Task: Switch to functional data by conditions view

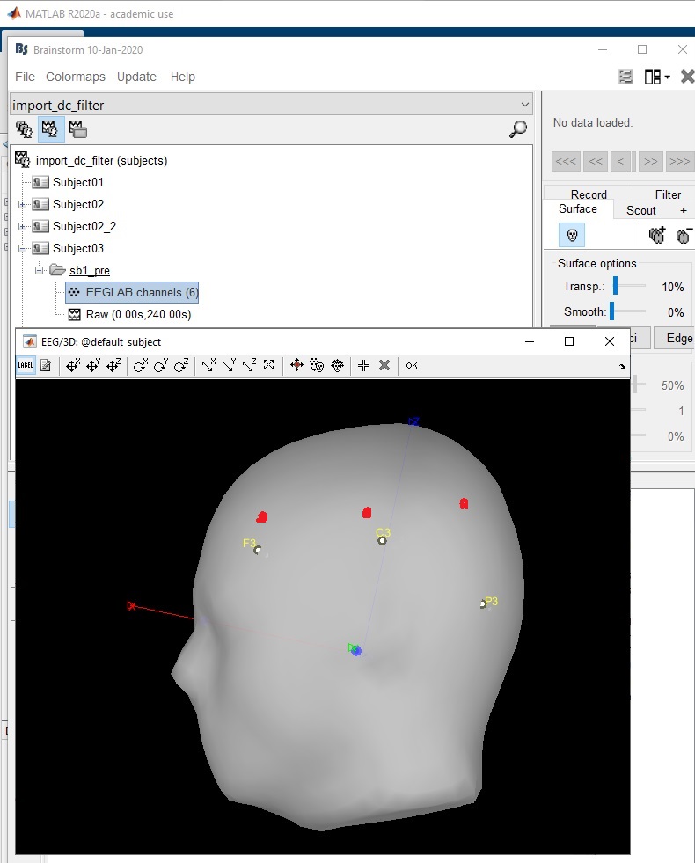Action: (x=77, y=129)
